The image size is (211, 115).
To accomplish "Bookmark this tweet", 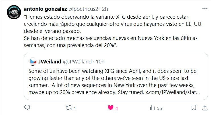I will [x=194, y=108].
